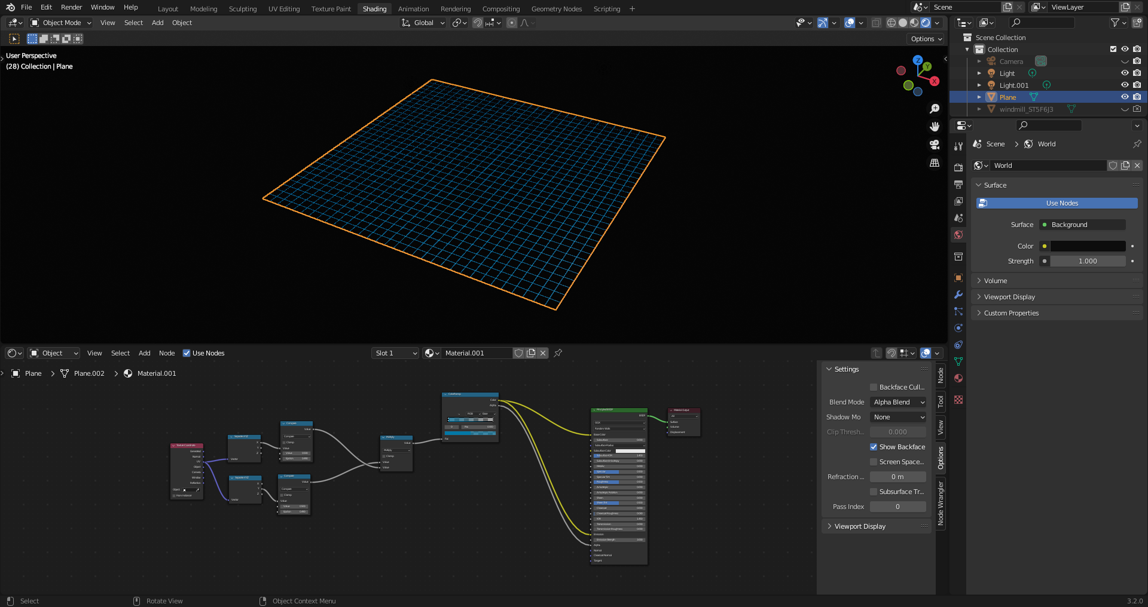Switch to orthographic grid view icon
1148x607 pixels.
[935, 163]
